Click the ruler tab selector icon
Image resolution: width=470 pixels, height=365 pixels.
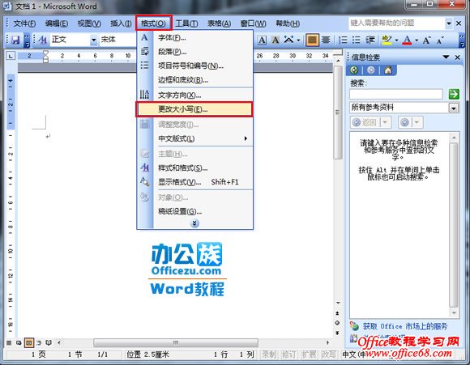11,56
